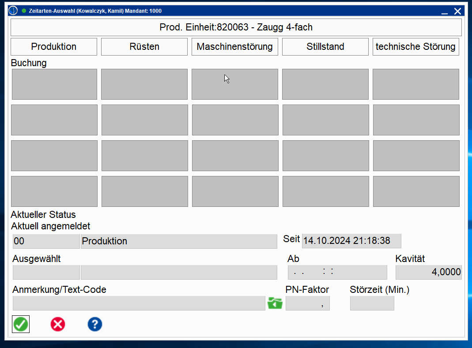Click the Prod. Einheit 820063 header bar
The width and height of the screenshot is (472, 348).
pos(236,27)
